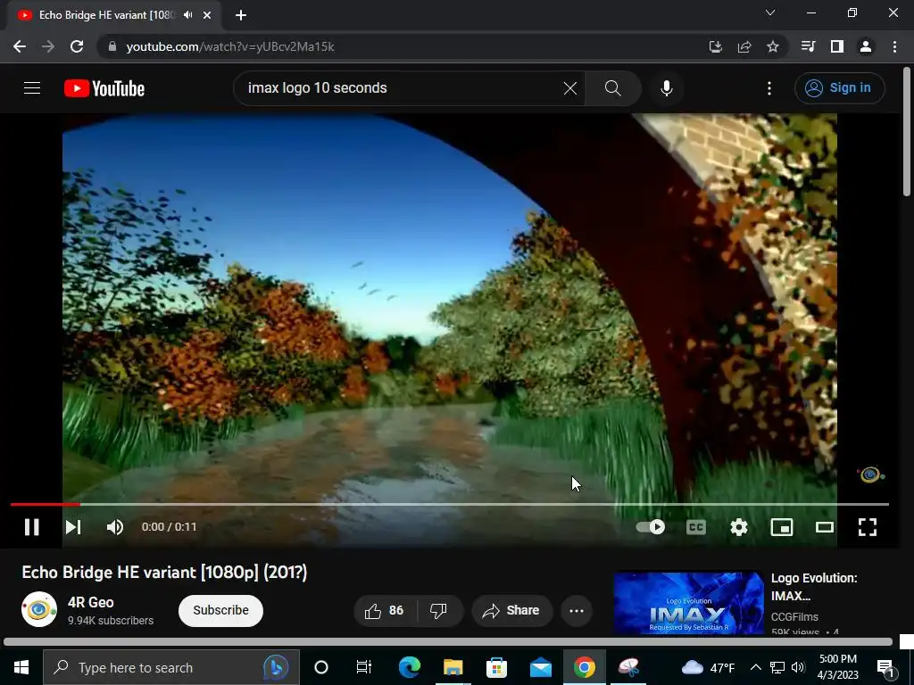Open YouTube settings three-dot menu
914x685 pixels.
769,88
